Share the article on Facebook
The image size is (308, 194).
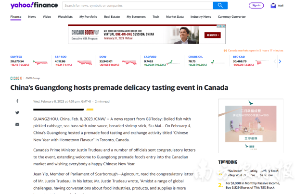point(17,101)
